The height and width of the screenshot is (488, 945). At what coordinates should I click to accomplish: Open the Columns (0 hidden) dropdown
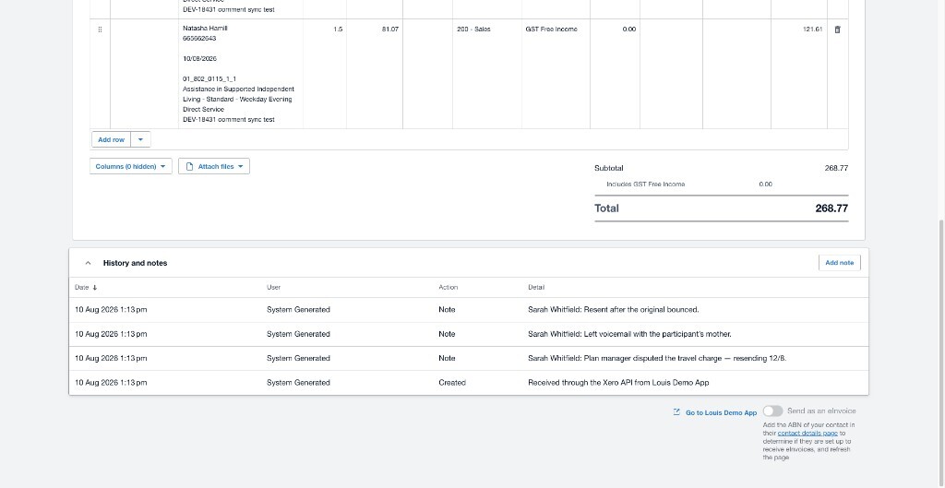coord(131,166)
